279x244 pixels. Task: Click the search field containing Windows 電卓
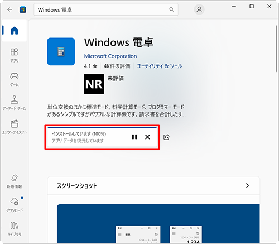pos(106,9)
